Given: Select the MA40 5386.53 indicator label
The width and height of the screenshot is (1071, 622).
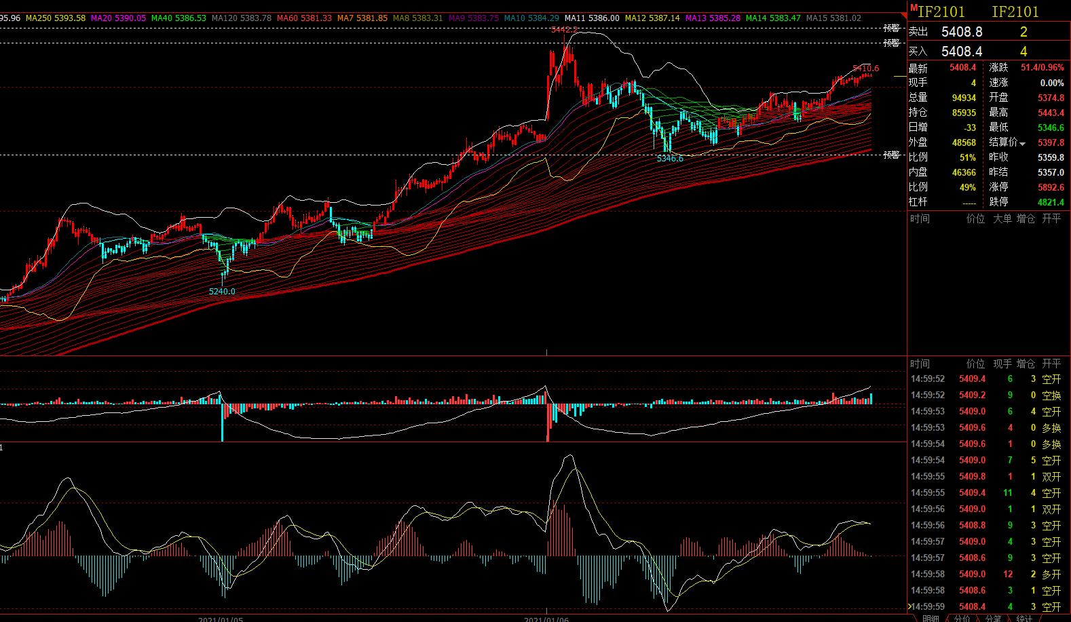Looking at the screenshot, I should 178,18.
